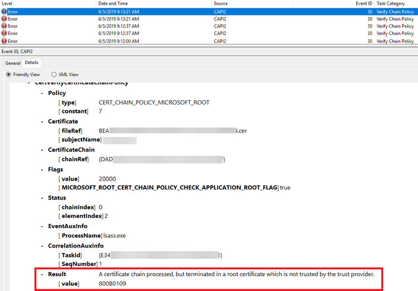Screen dimensions: 418x291
Task: Click the error icon of the second 9:13:21 AM row
Action: [4, 19]
